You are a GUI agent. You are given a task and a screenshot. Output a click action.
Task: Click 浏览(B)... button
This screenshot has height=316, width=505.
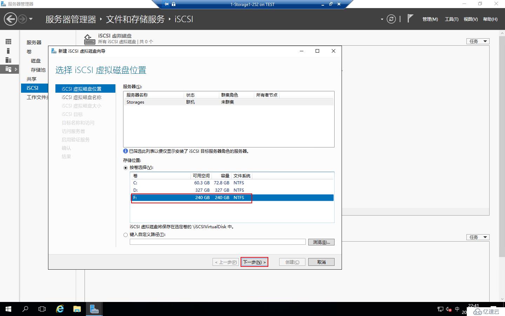click(x=321, y=242)
